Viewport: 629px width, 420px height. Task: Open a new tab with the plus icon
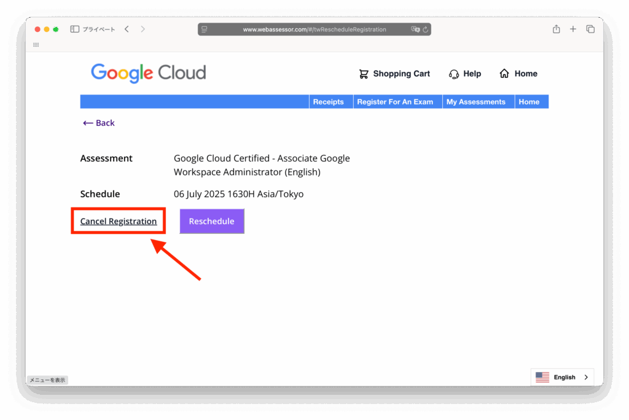click(x=573, y=29)
